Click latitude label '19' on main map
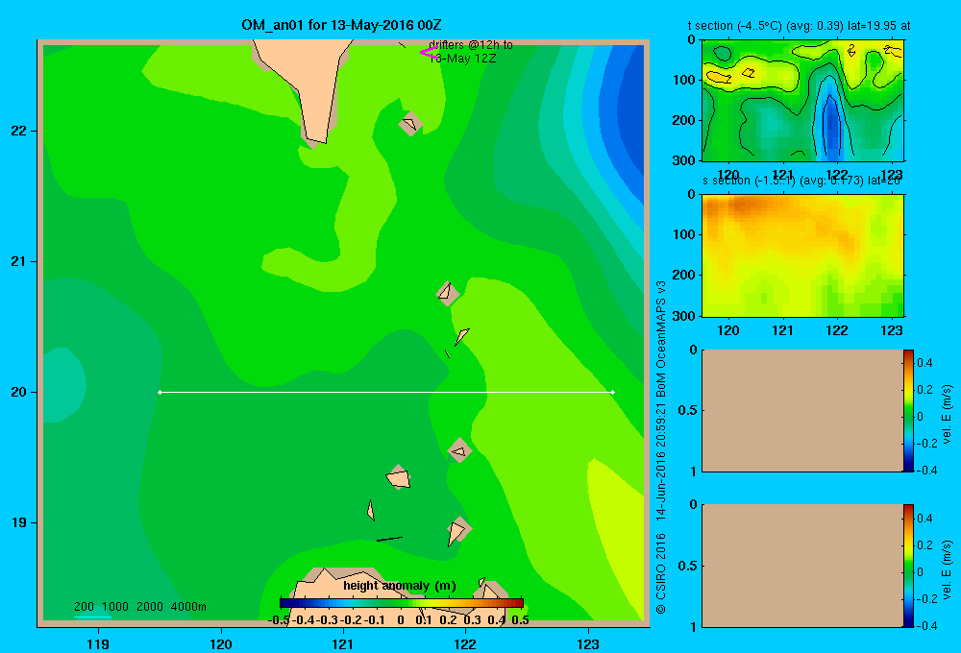Screen dimensions: 961x653 click(x=19, y=522)
